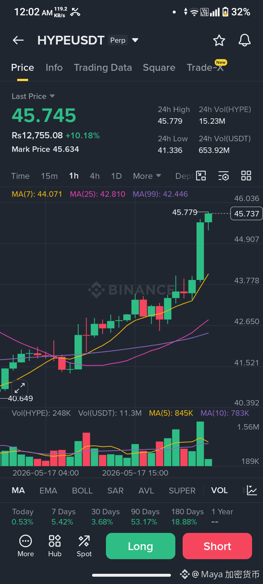
Task: Tap large last price 45.745
Action: [44, 115]
